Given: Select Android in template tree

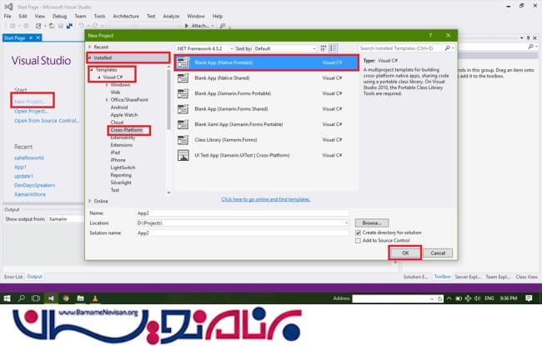Looking at the screenshot, I should point(119,108).
